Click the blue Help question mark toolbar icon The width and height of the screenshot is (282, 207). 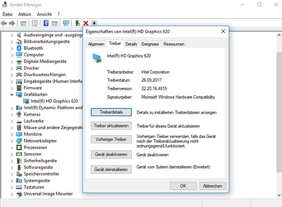[x=46, y=23]
